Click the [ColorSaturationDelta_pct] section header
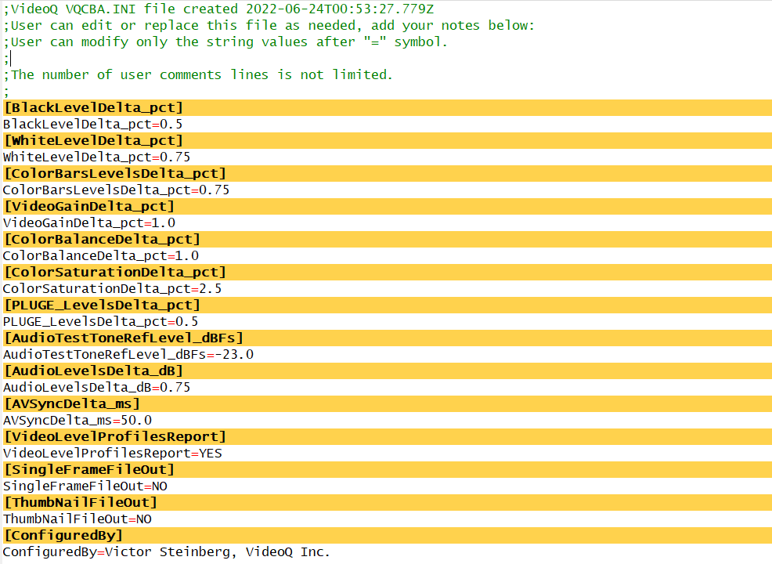 [114, 272]
